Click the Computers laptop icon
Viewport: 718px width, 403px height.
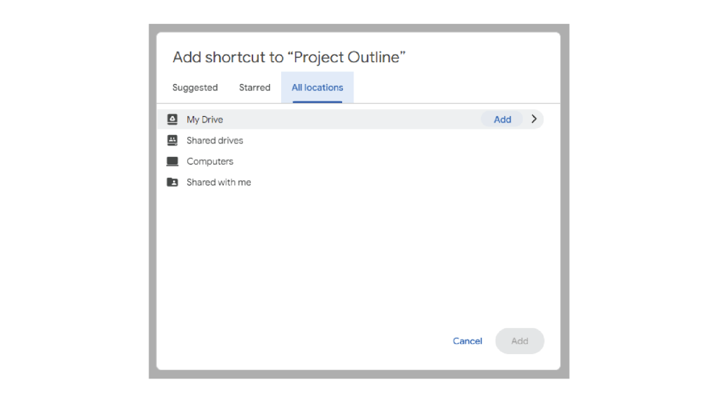coord(172,161)
